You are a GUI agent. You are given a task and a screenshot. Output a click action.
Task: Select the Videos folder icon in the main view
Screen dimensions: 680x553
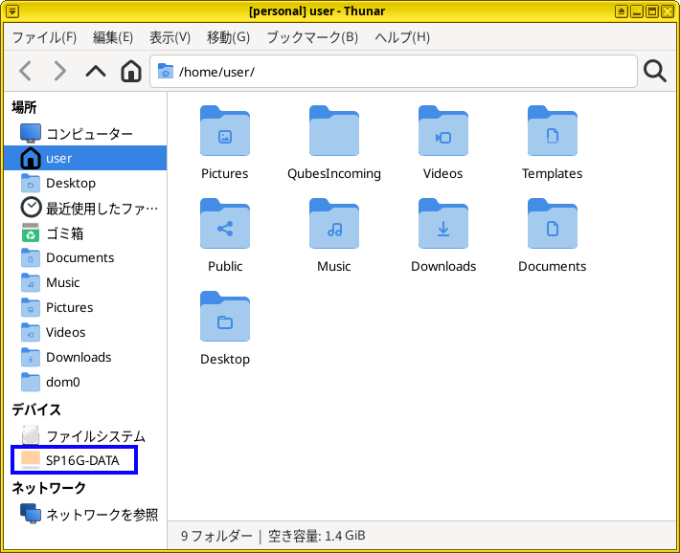[x=443, y=131]
